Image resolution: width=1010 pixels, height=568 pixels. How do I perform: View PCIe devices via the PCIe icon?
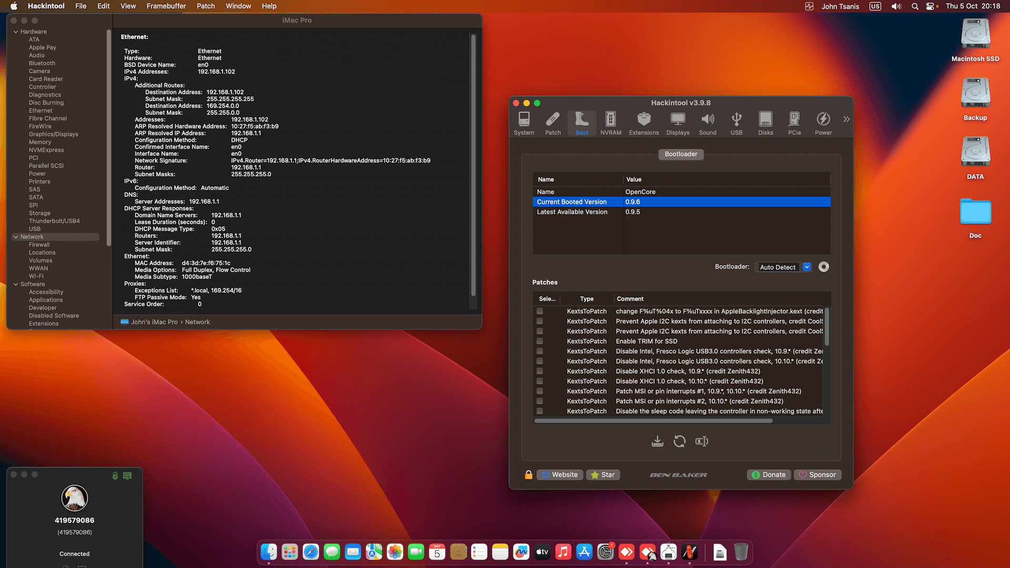(x=794, y=123)
